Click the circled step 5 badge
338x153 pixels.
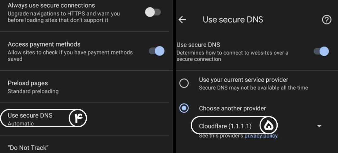[x=269, y=125]
